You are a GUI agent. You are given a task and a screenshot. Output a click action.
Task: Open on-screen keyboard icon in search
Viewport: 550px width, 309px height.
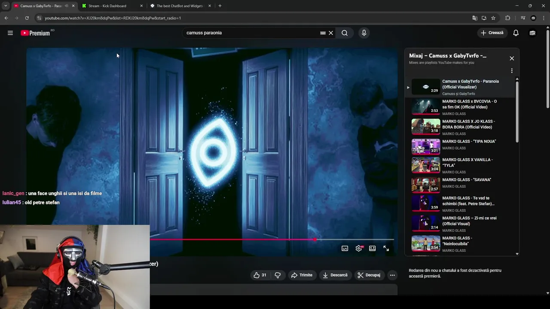click(x=323, y=33)
